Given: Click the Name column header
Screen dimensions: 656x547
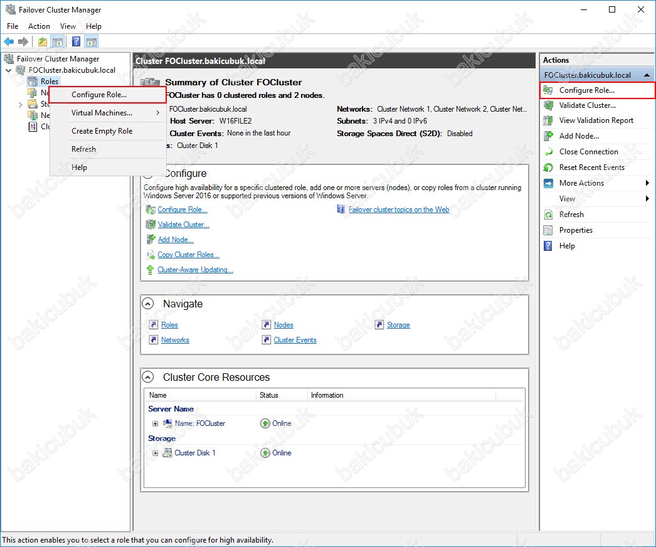Looking at the screenshot, I should 201,395.
